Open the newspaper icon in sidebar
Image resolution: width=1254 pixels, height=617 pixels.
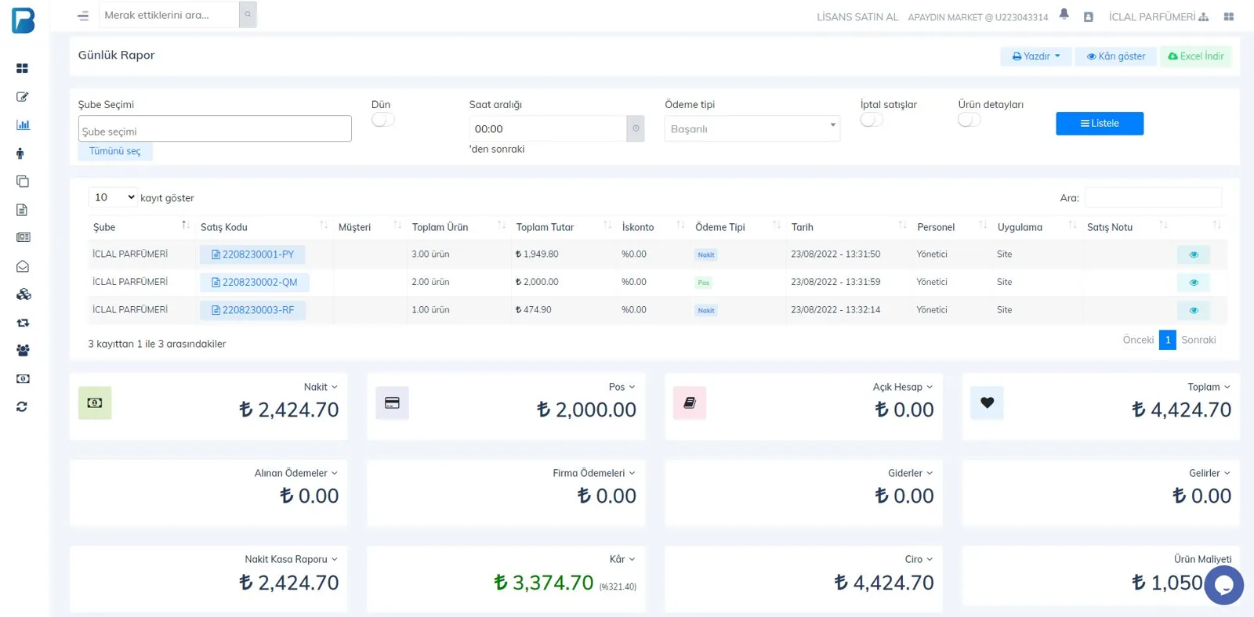click(x=23, y=237)
